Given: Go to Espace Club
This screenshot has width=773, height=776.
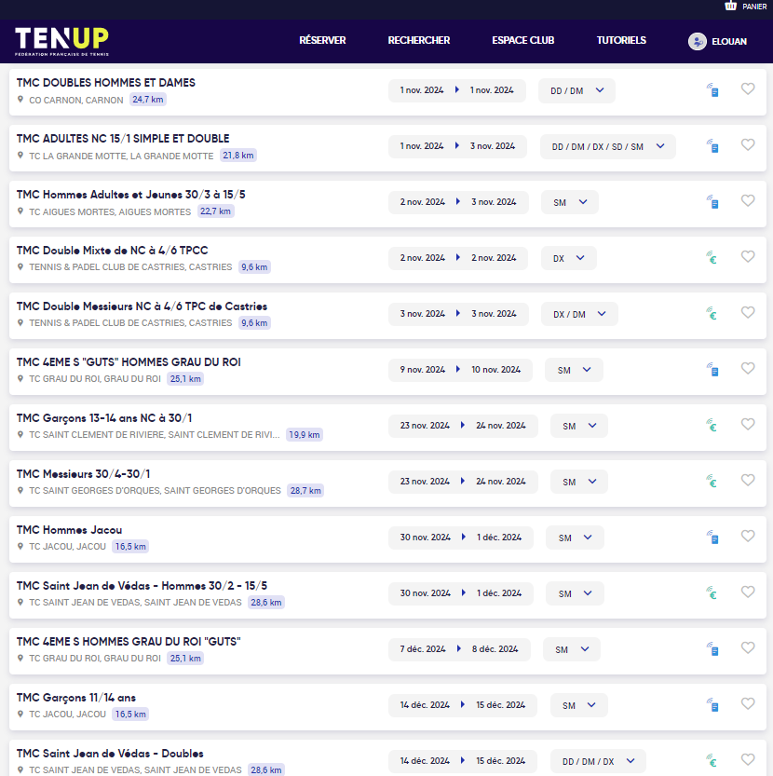Looking at the screenshot, I should tap(523, 41).
